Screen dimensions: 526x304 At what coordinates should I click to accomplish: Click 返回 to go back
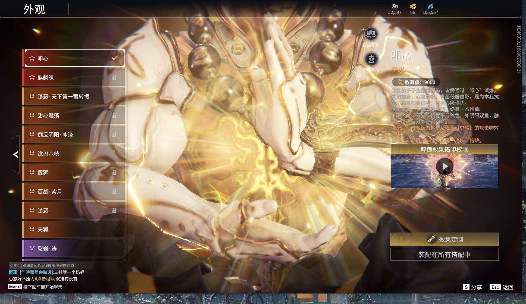[508, 287]
